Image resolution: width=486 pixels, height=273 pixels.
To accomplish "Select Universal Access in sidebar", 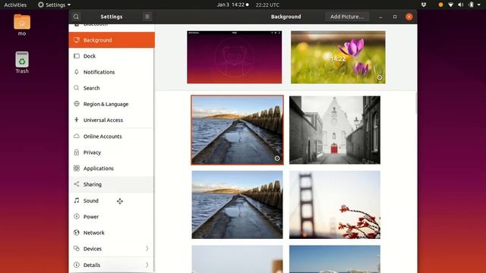I will [112, 120].
